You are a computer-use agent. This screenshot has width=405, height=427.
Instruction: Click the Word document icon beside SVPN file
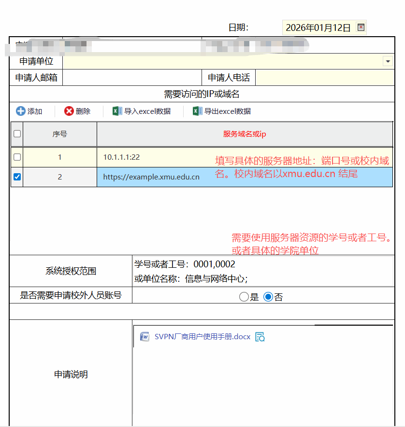(145, 337)
